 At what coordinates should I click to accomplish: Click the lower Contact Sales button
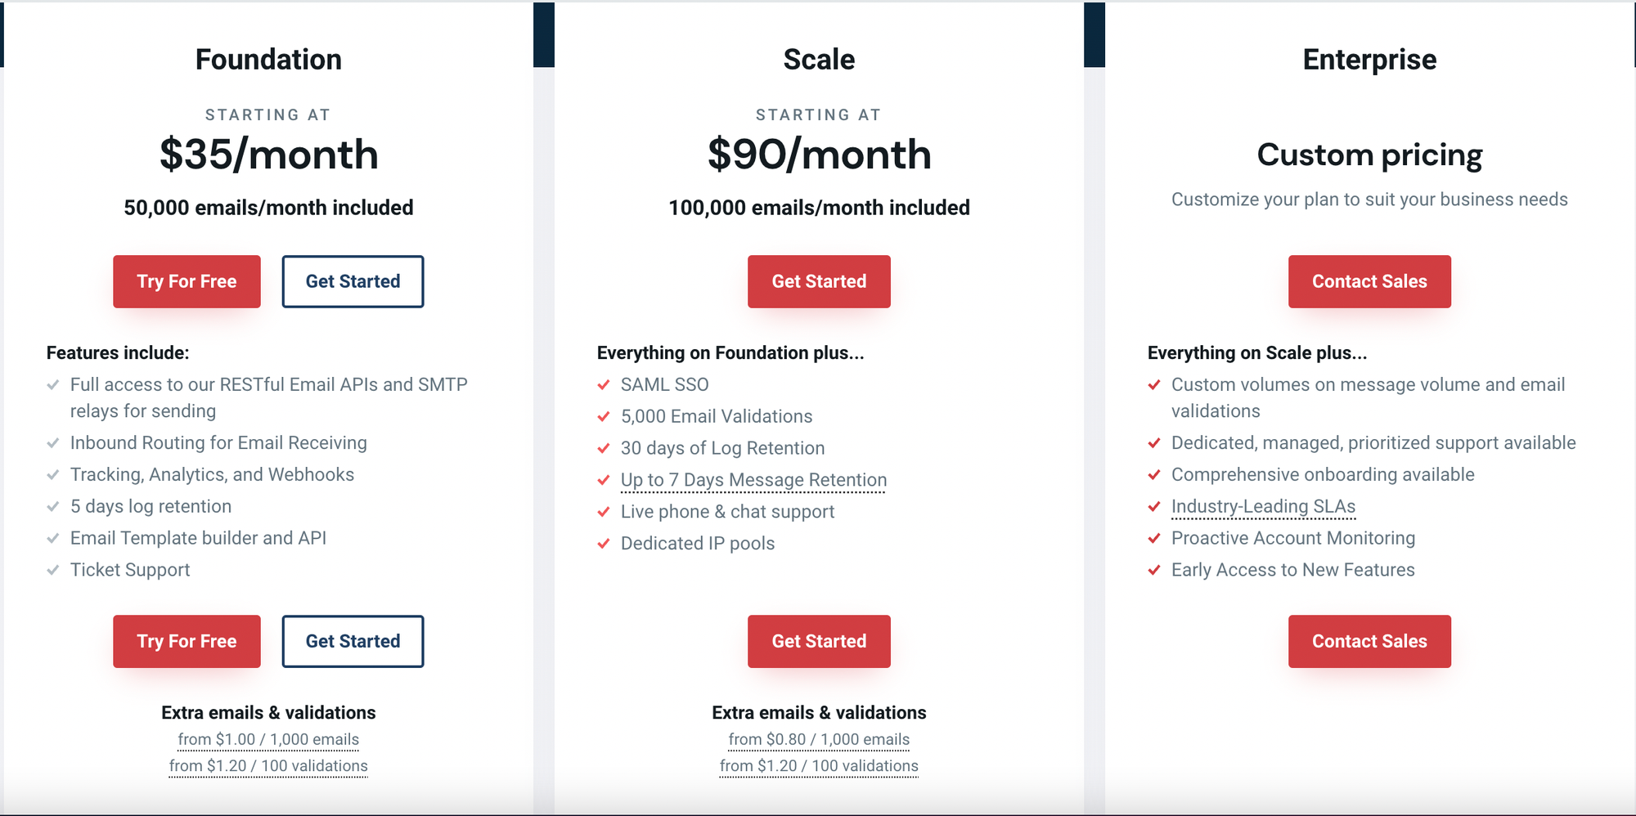pos(1369,641)
